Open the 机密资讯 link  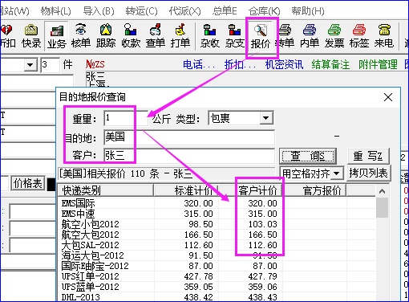(x=284, y=64)
